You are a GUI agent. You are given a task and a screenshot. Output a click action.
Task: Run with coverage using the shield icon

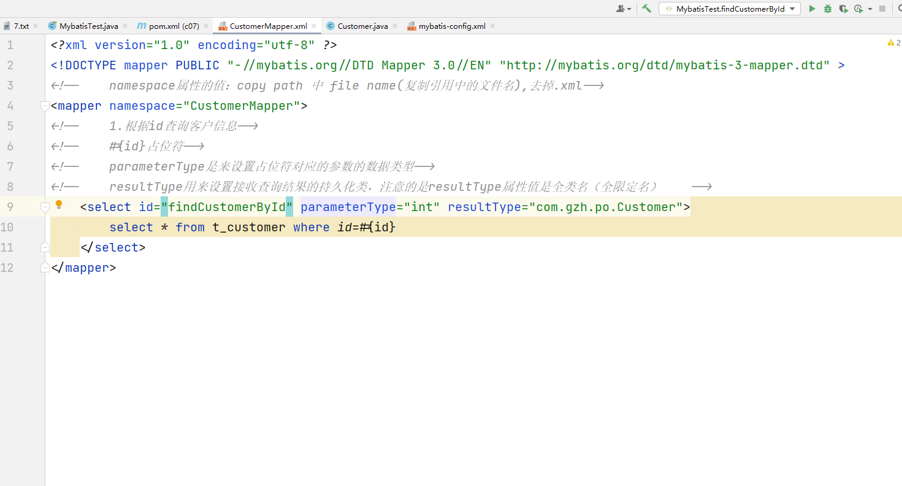pyautogui.click(x=843, y=9)
